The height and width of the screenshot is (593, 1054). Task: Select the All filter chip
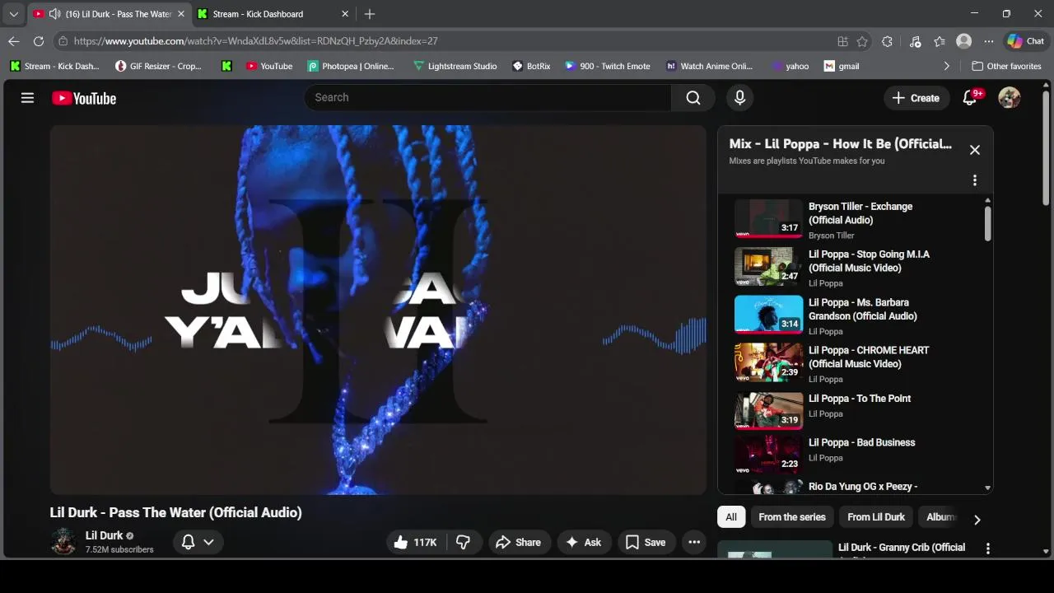pyautogui.click(x=730, y=517)
